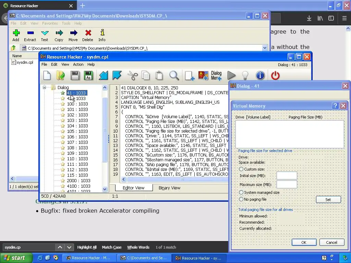Click the blue up-right arrow toolbar icon
This screenshot has width=351, height=263.
117,76
